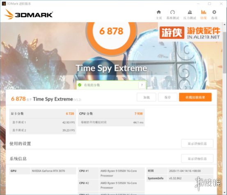The image size is (227, 195).
Task: Click the vertical scrollbar thumb
Action: [x=225, y=53]
